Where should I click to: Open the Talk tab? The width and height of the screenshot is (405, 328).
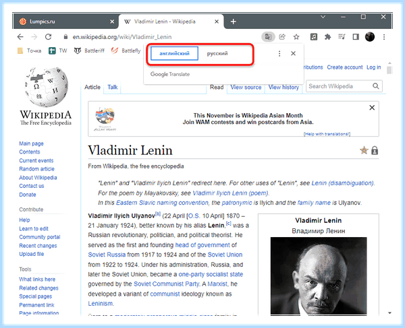click(x=112, y=87)
